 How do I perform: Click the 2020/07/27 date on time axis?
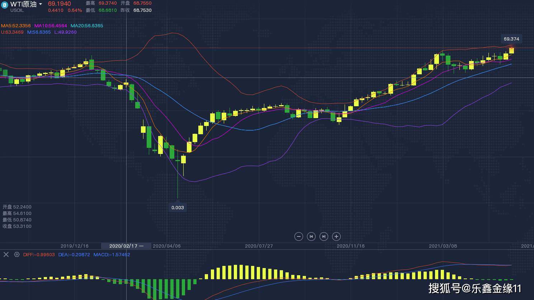[259, 246]
